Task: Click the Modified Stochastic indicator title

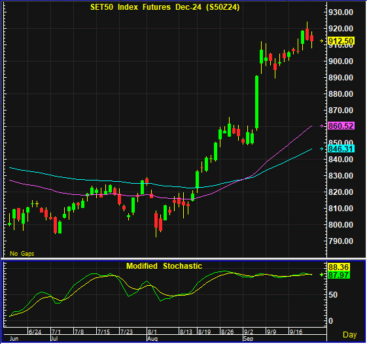Action: tap(164, 266)
